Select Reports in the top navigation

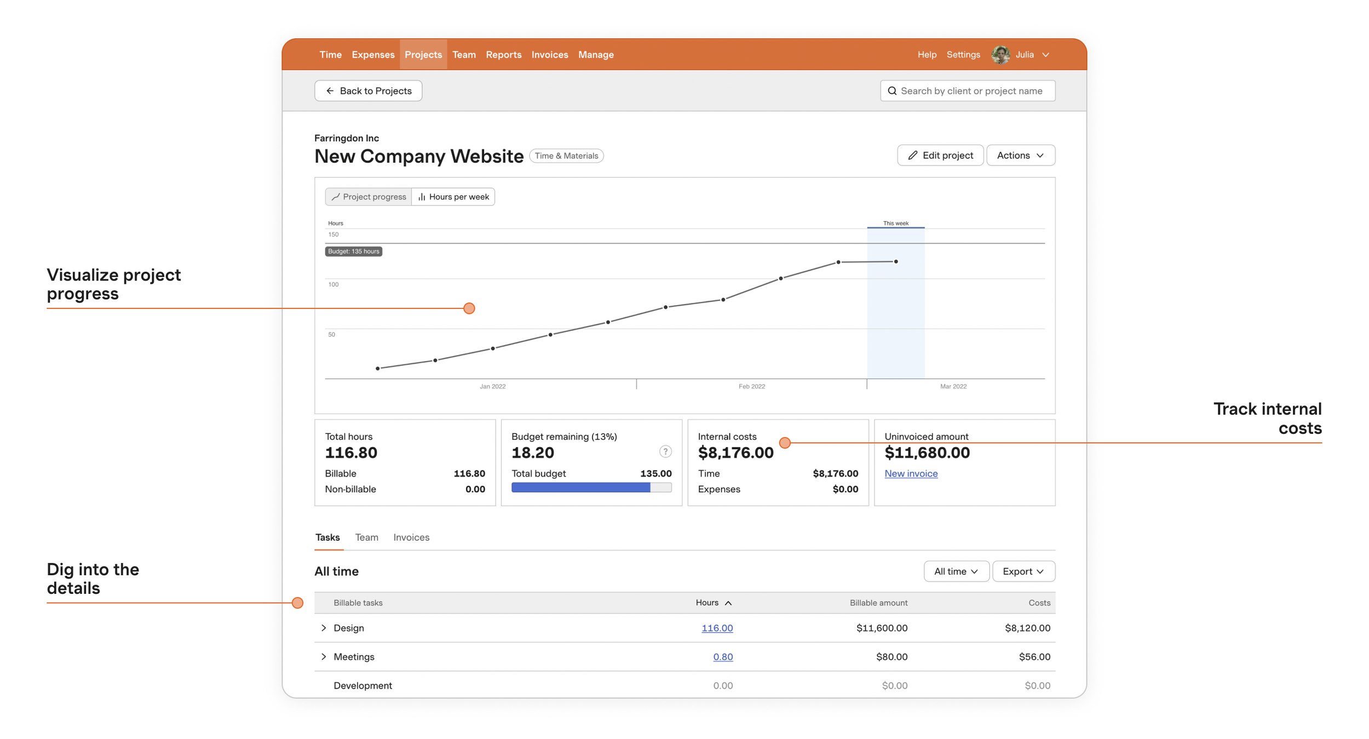pos(503,54)
